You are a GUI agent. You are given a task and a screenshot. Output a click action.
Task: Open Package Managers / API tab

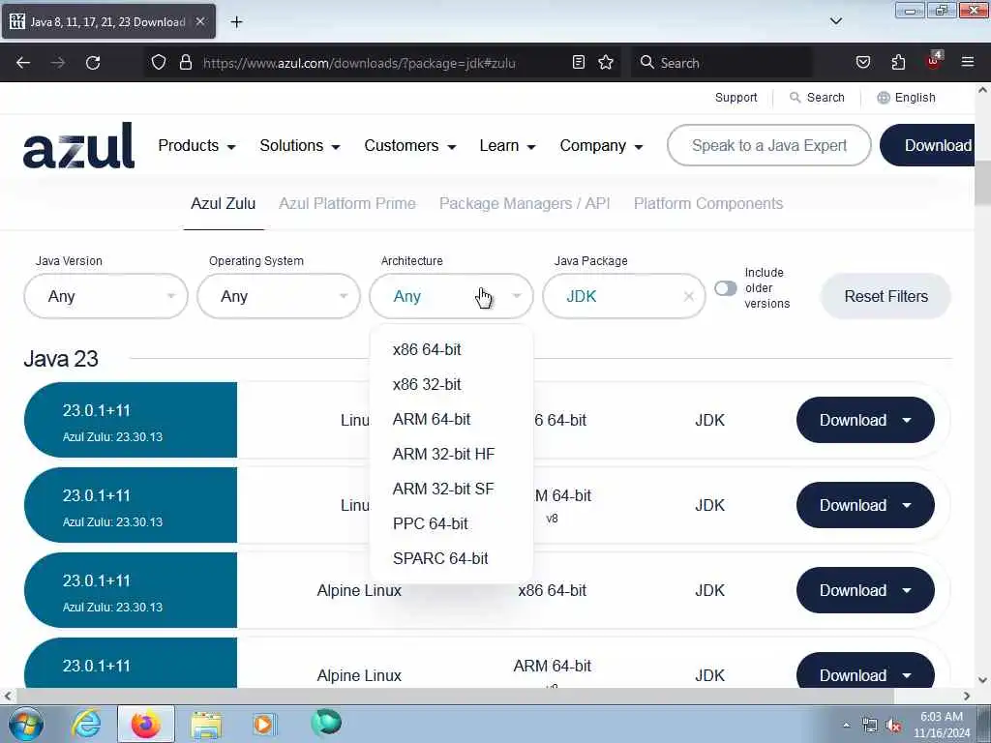click(525, 203)
